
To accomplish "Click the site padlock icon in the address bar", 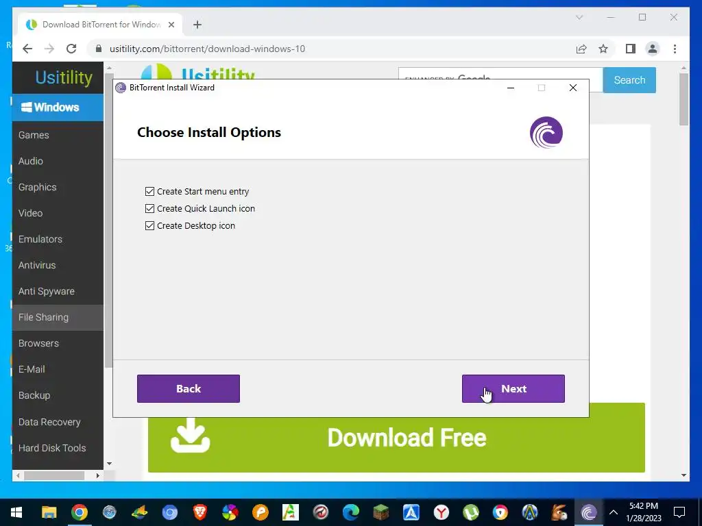I will point(99,49).
